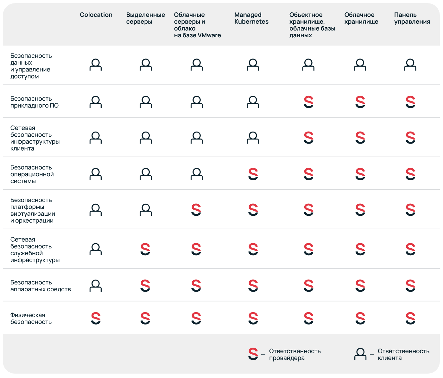Click the Безопасность аппаратных средств row label

[41, 286]
